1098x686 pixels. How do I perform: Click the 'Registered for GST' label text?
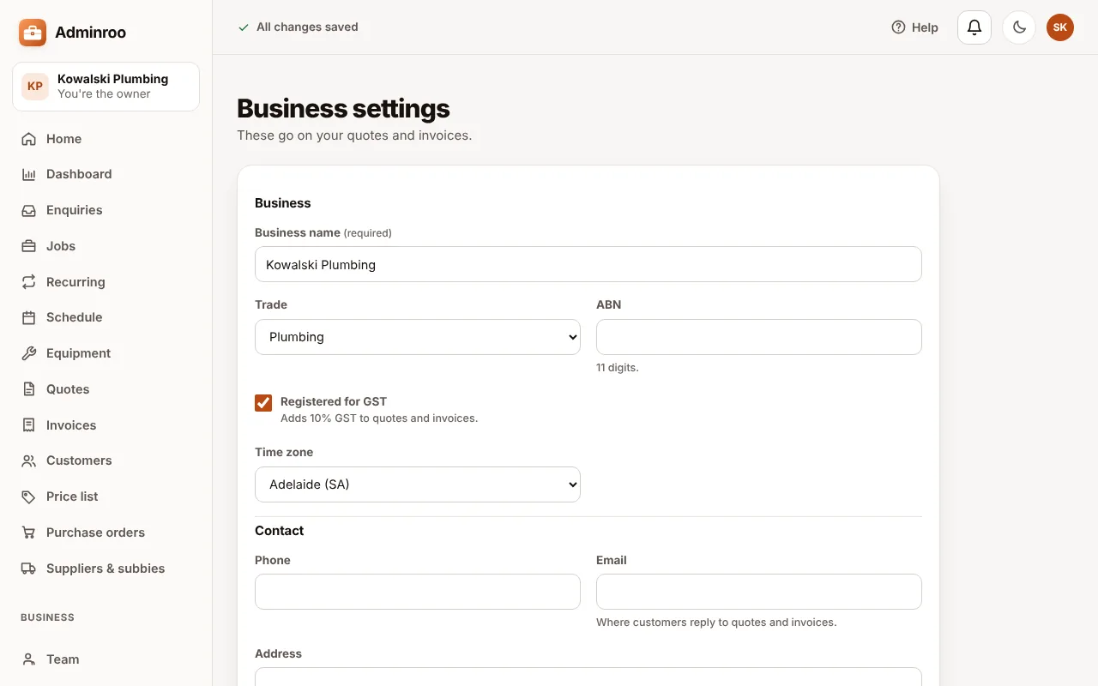point(334,401)
